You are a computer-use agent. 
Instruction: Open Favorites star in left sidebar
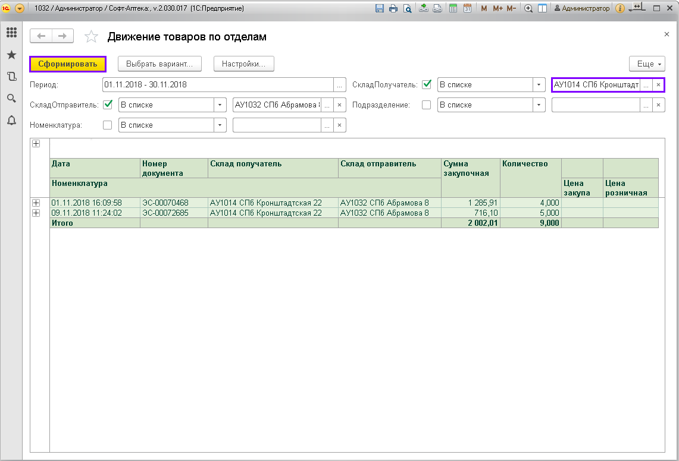(x=11, y=55)
